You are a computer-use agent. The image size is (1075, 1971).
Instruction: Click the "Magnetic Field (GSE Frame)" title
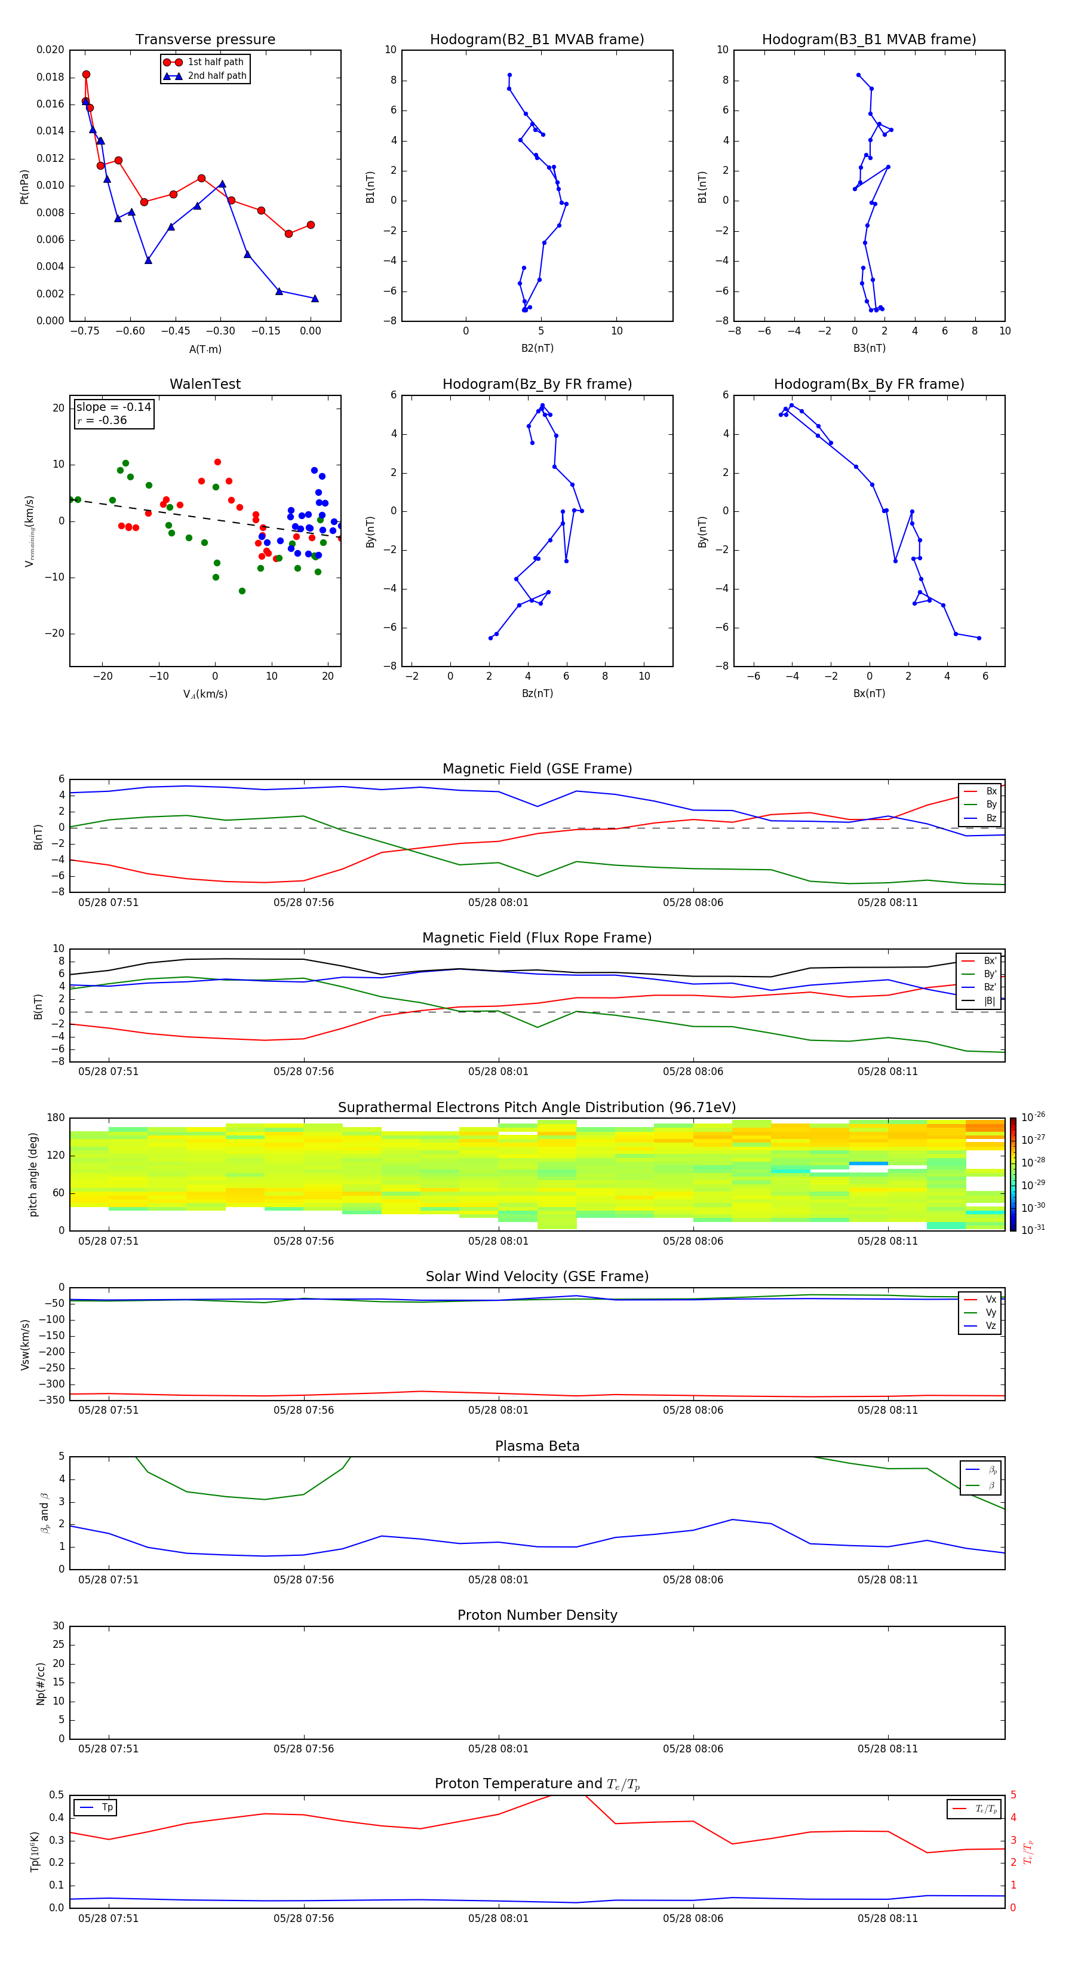(x=537, y=769)
